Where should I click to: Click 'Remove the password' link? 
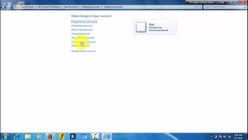82,30
